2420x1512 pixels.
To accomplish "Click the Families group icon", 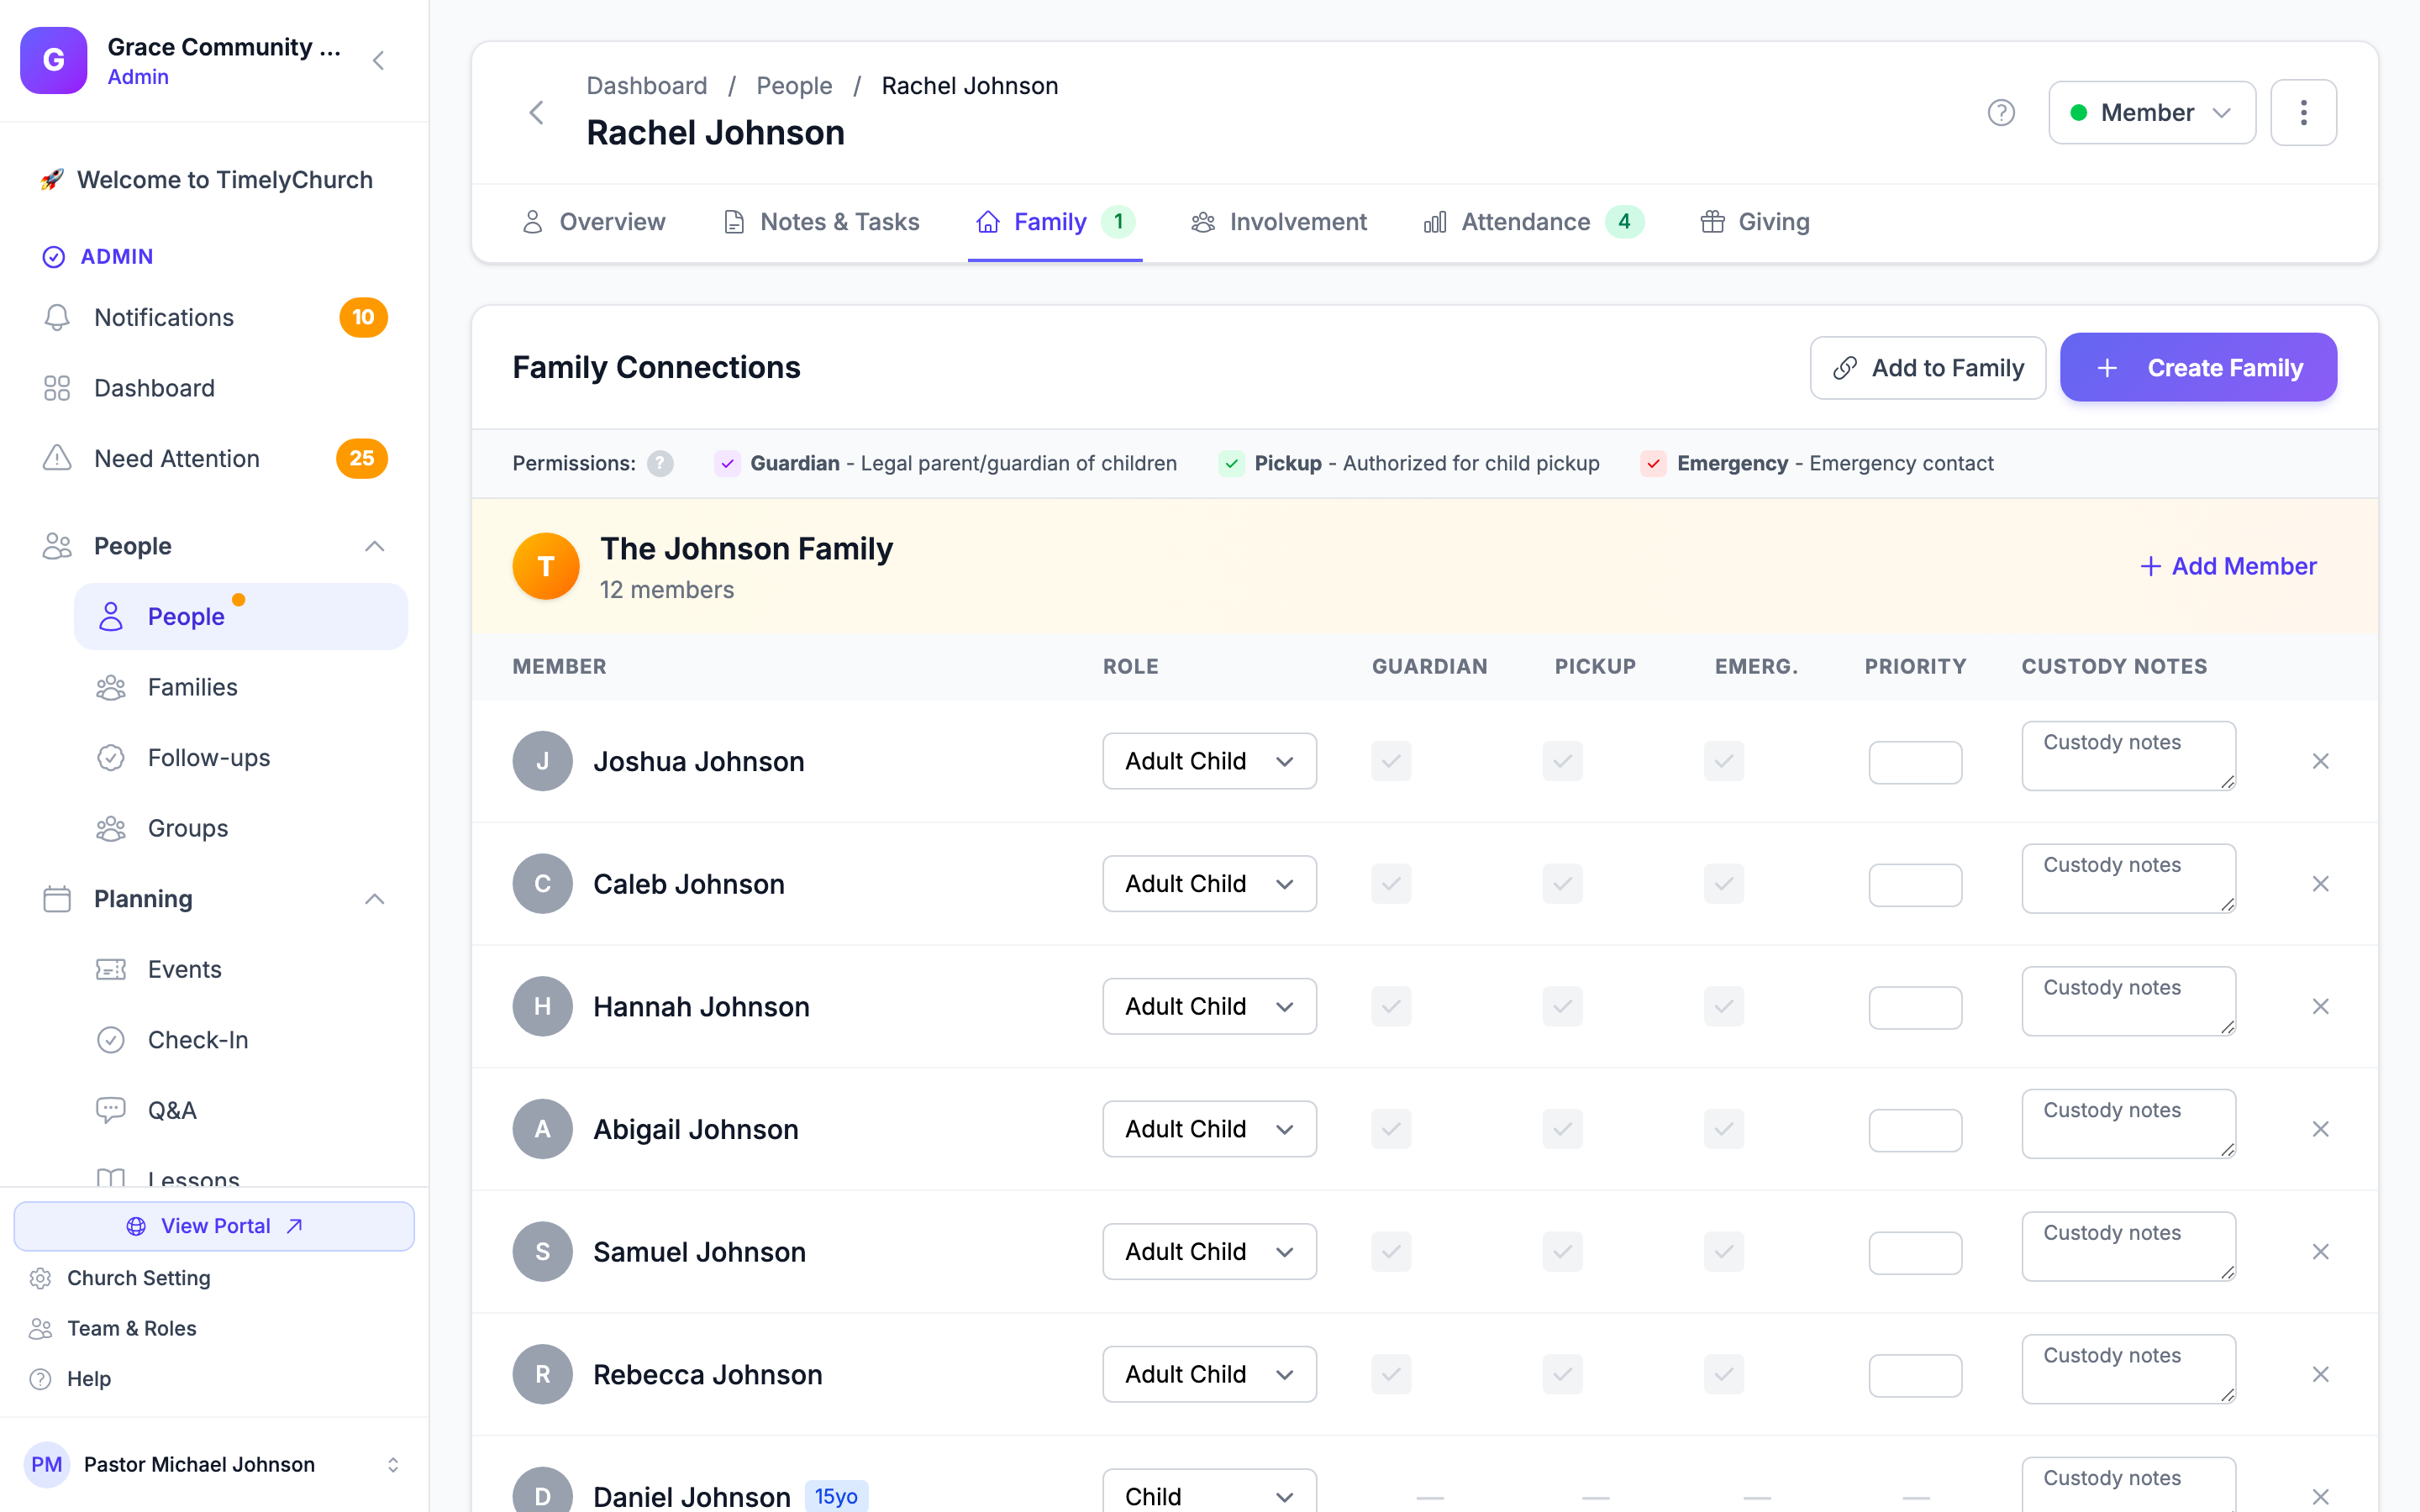I will (x=111, y=688).
